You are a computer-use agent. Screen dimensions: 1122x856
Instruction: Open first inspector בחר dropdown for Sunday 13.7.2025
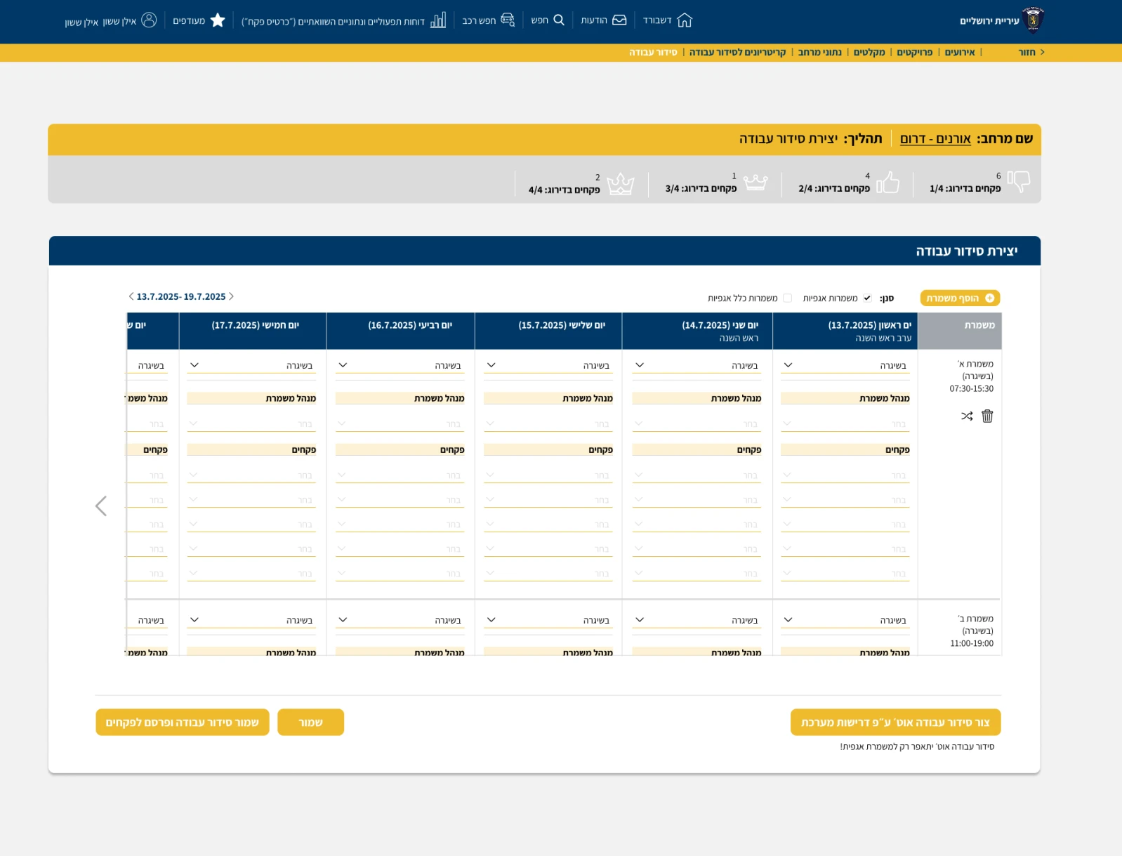[x=845, y=475]
